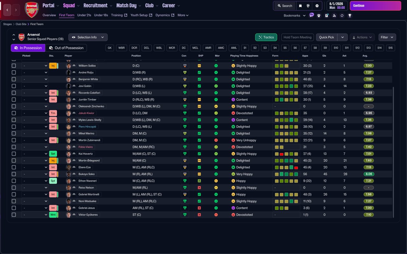Screen dimensions: 407x254
Task: Open Picked dropdown for Javi Galán
Action: pos(35,86)
